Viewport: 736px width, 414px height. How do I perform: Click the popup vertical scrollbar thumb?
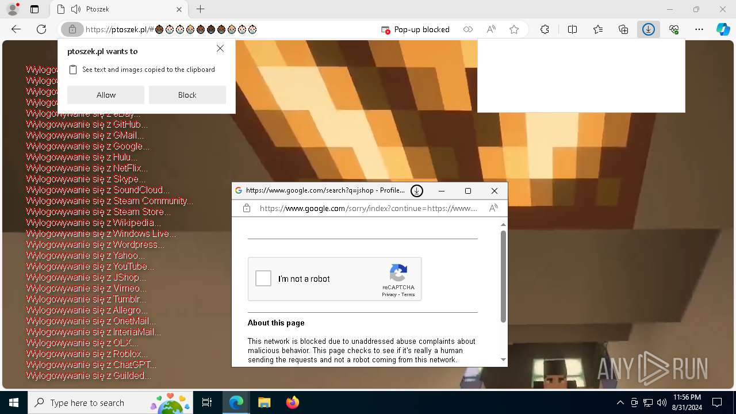pos(504,277)
